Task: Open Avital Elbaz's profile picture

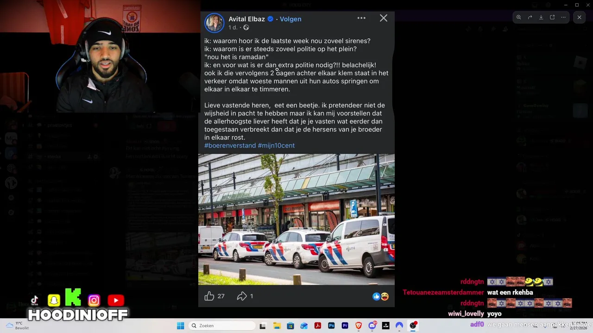Action: coord(214,23)
